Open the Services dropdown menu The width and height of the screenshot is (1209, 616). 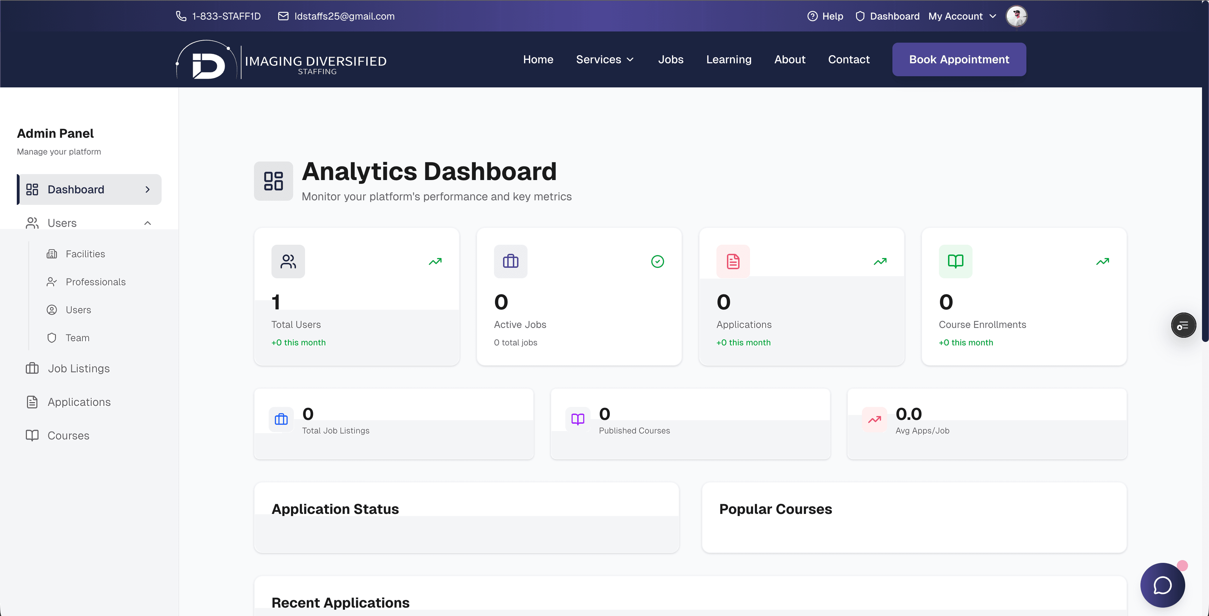pyautogui.click(x=604, y=59)
